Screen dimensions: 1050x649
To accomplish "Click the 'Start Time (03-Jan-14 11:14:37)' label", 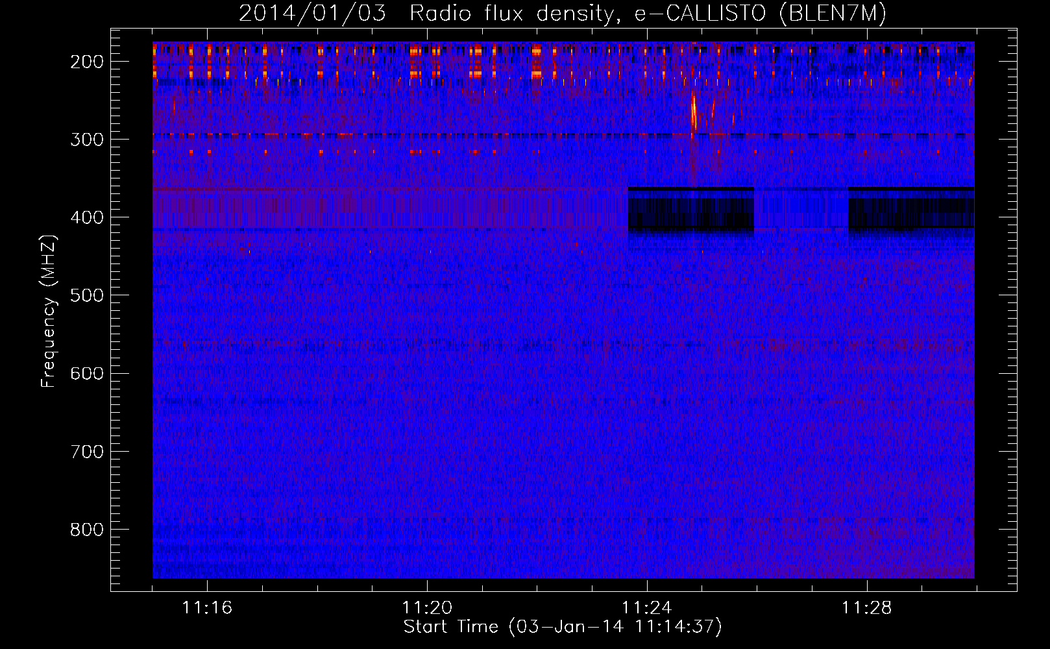I will [563, 626].
